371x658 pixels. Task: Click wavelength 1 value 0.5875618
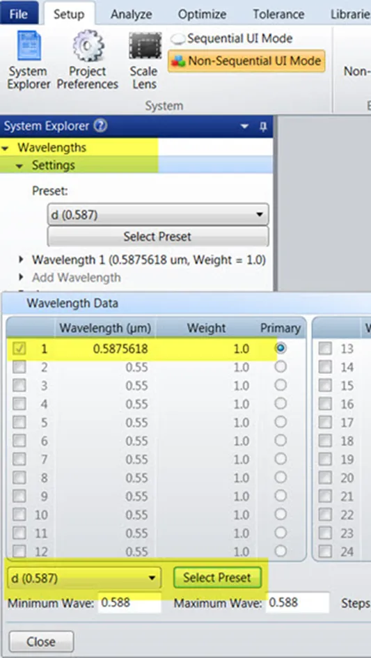[x=121, y=349]
